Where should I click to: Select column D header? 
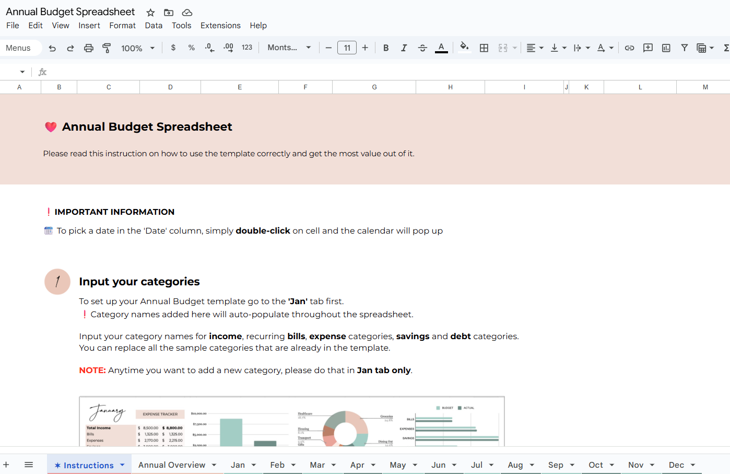170,87
